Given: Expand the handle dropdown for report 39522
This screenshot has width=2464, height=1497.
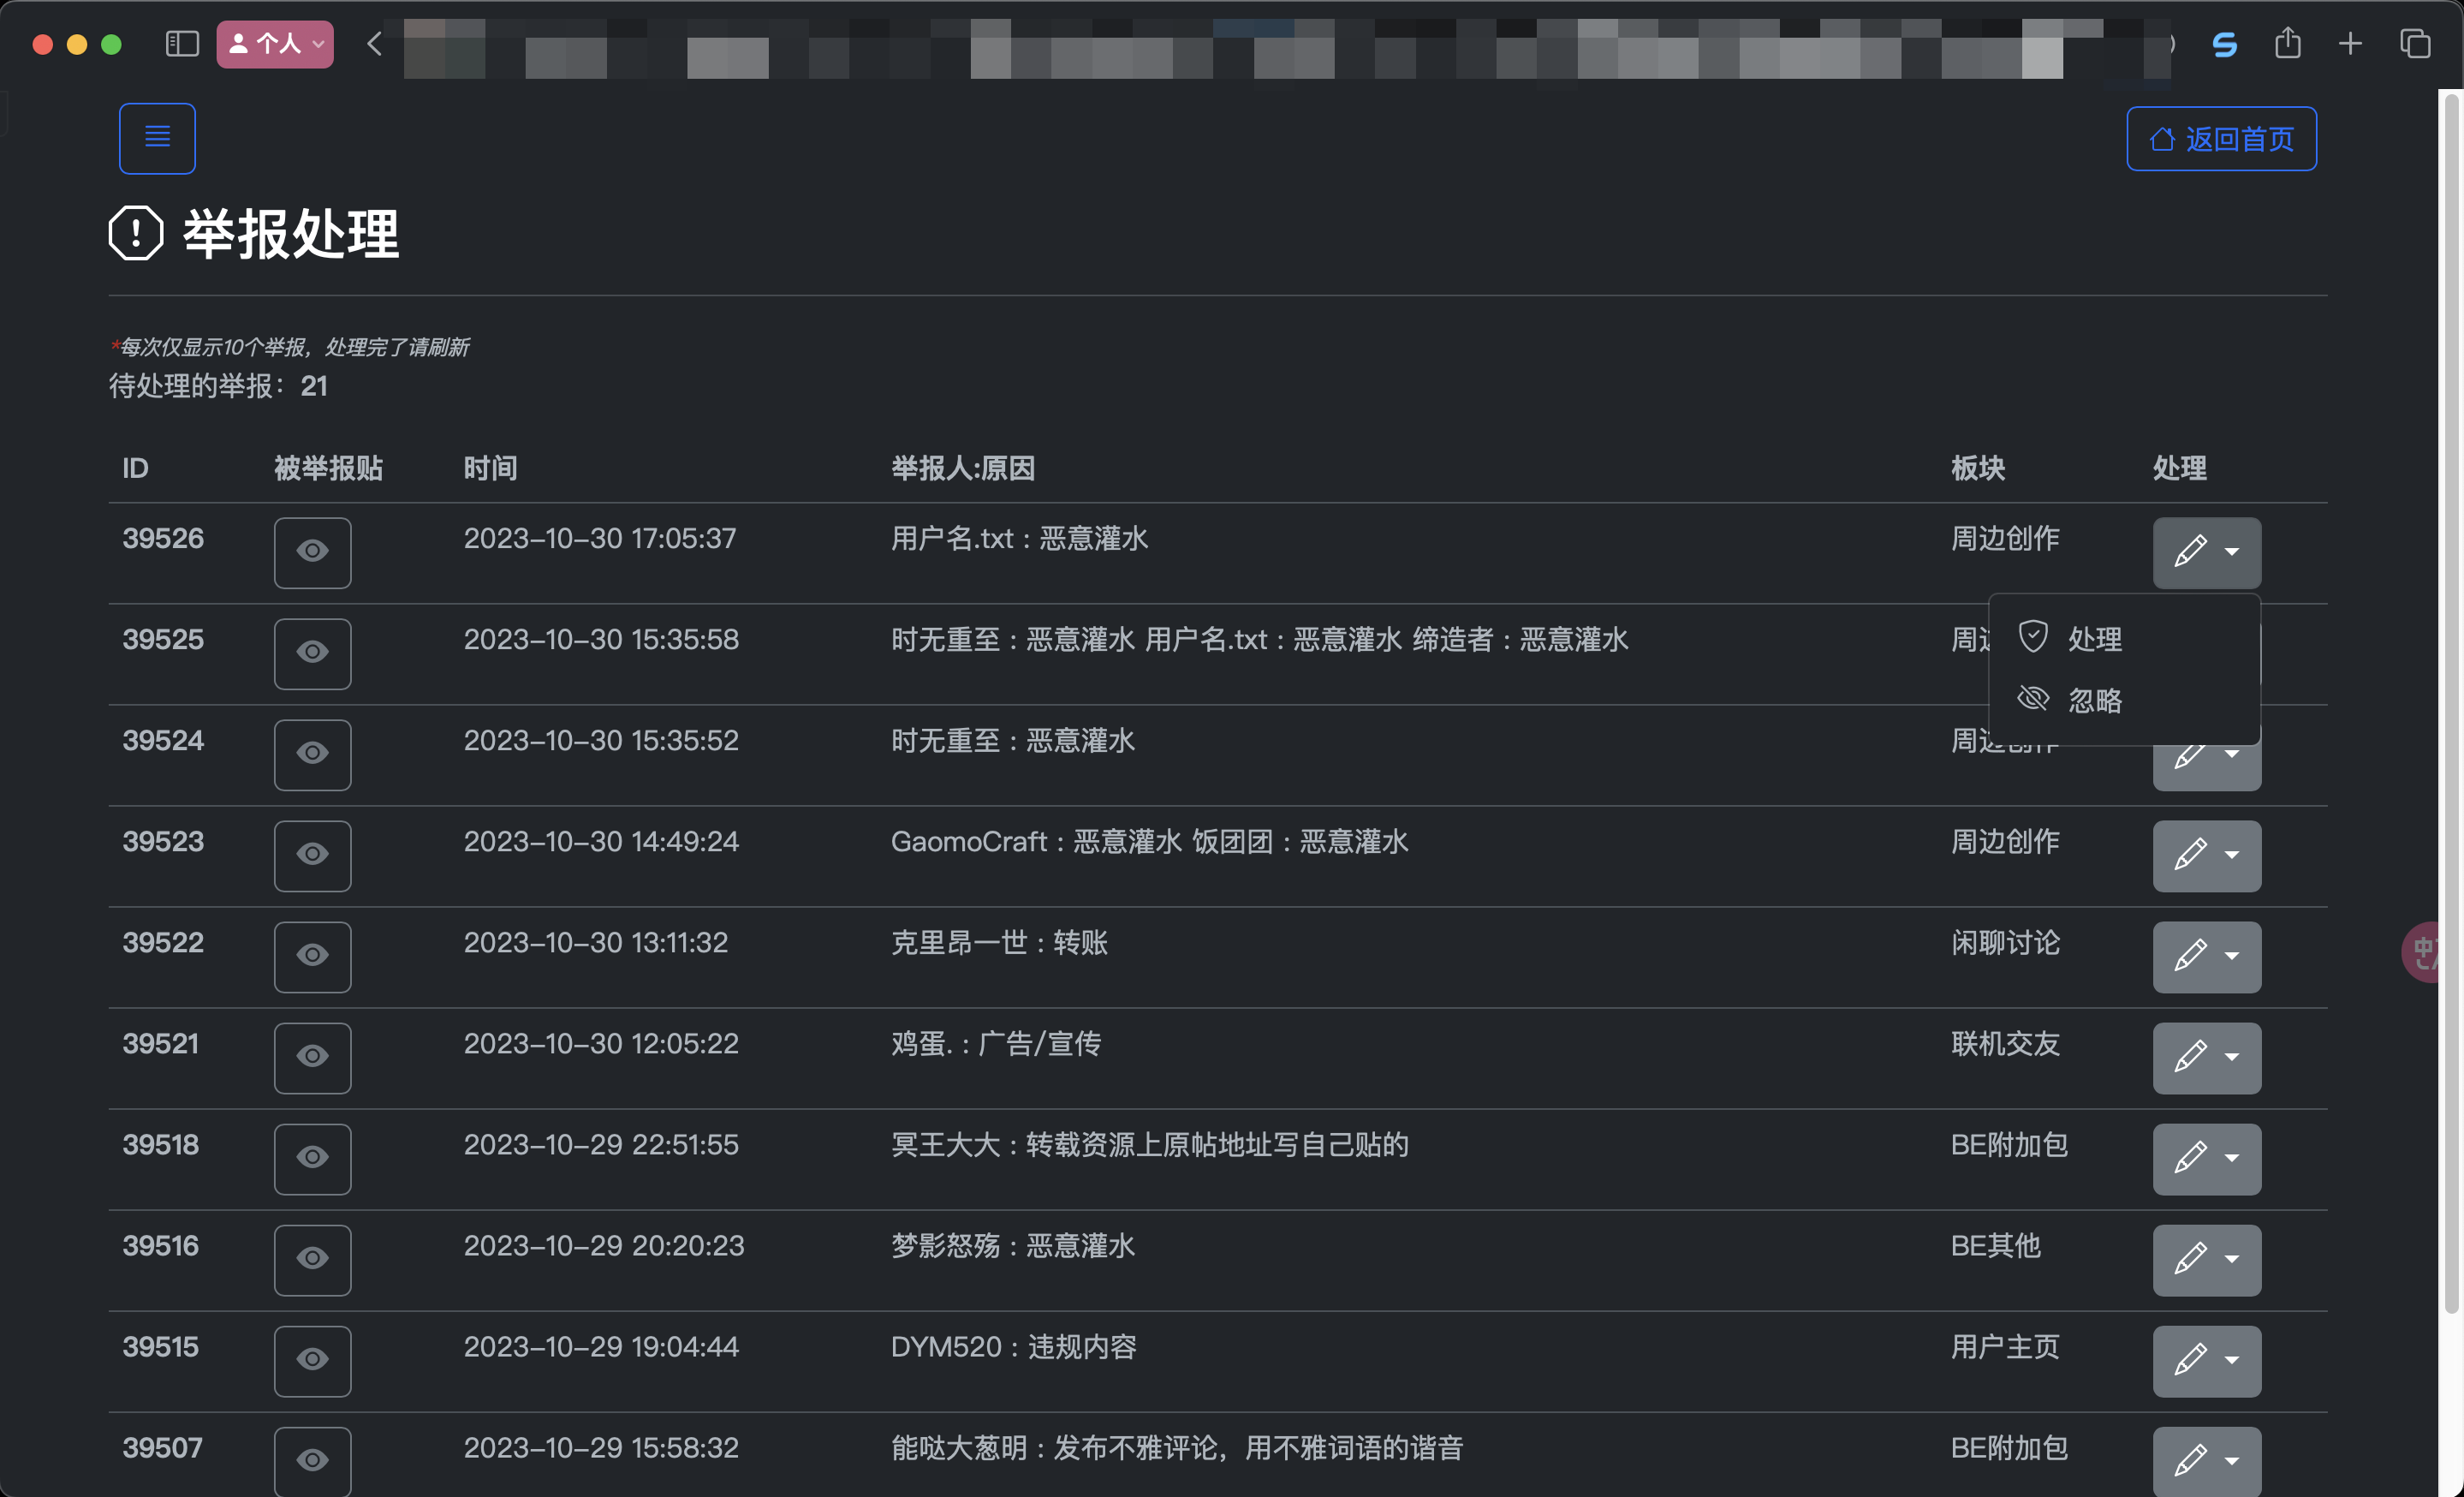Looking at the screenshot, I should pos(2206,956).
